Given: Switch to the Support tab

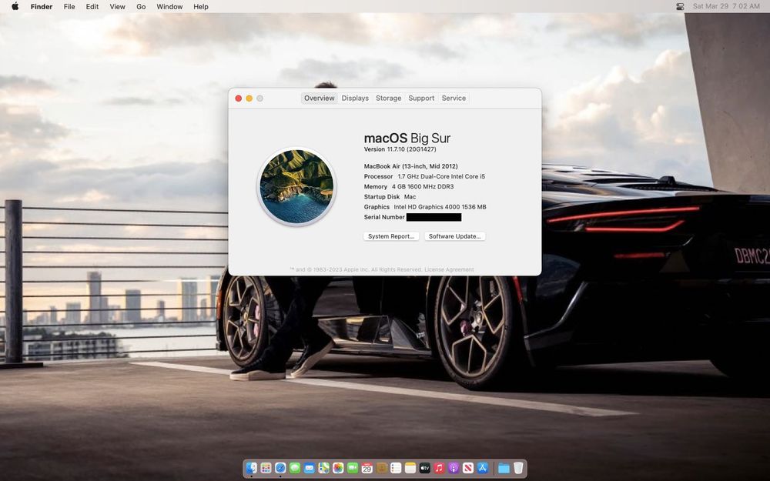Looking at the screenshot, I should [x=421, y=99].
